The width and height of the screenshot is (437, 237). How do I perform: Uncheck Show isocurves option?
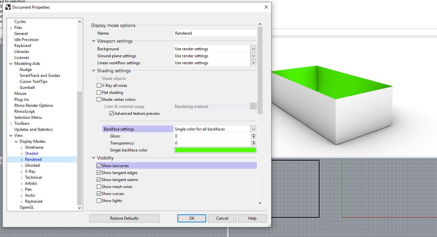[x=99, y=166]
